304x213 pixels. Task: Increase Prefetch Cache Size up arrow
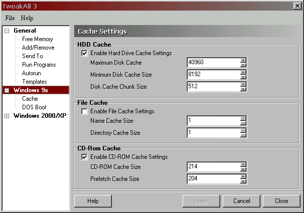click(243, 176)
